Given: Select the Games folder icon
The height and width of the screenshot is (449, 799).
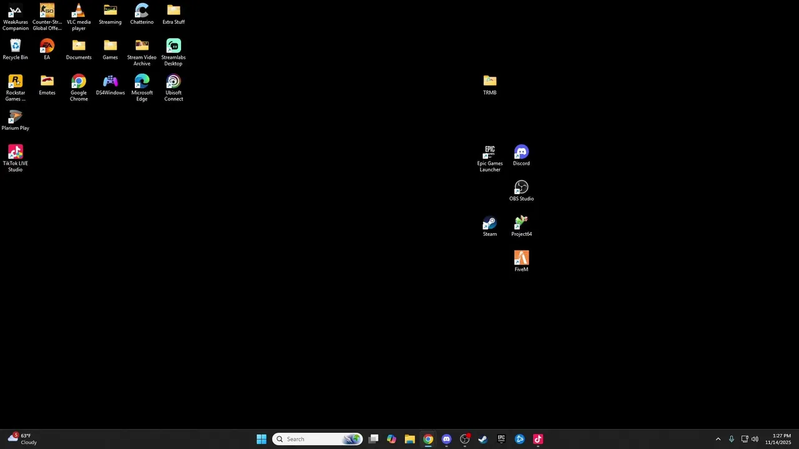Looking at the screenshot, I should click(x=110, y=50).
